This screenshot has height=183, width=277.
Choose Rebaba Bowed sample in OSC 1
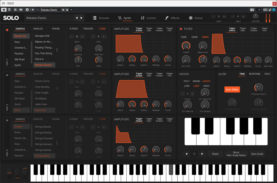[44, 65]
